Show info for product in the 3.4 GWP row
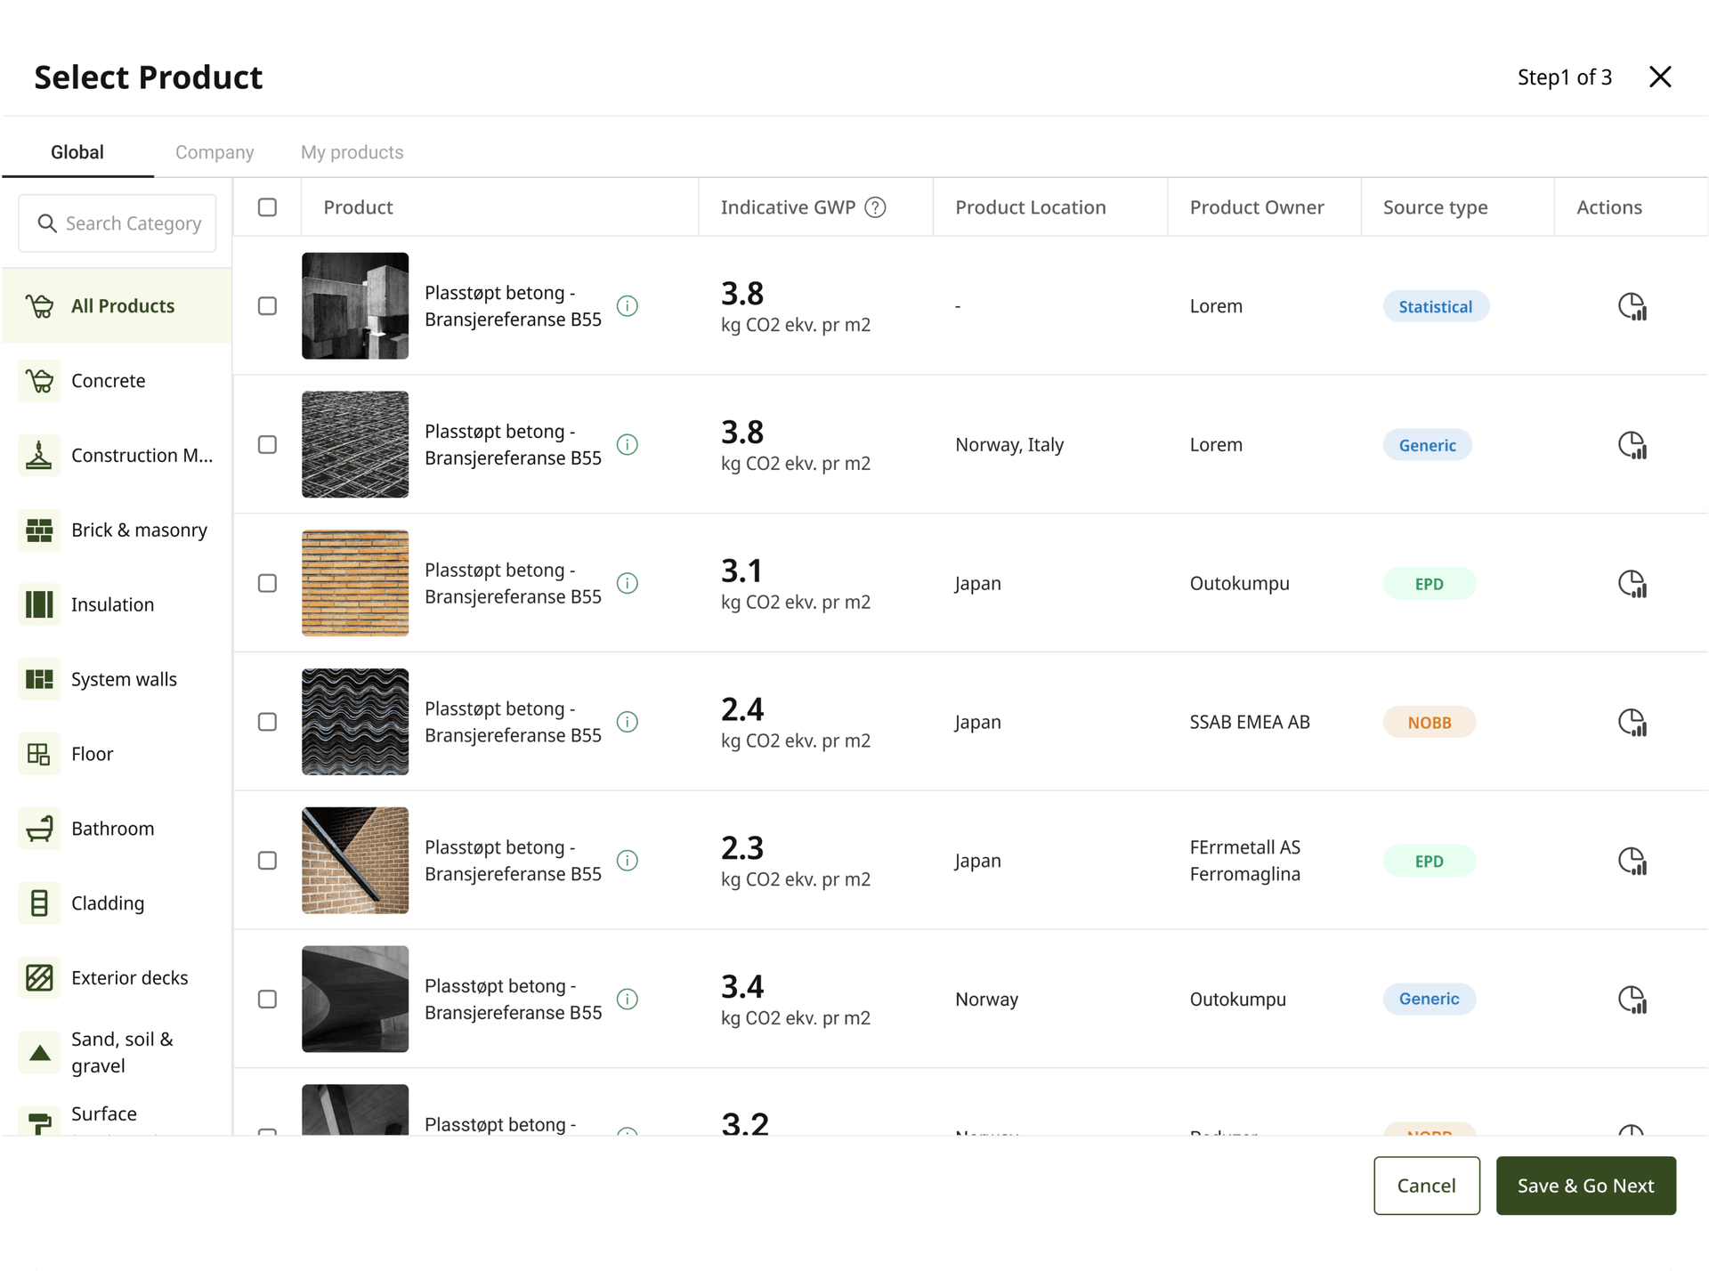 point(628,1000)
